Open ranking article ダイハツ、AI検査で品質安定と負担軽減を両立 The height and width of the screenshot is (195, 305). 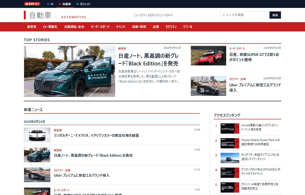[260, 186]
